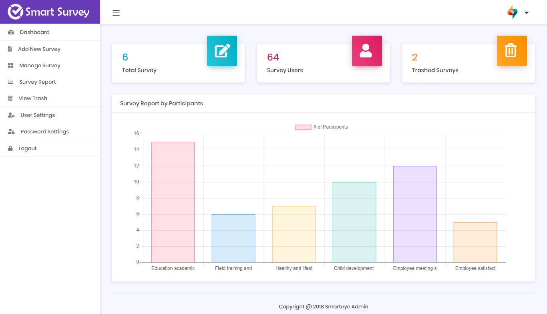Open Manage Survey from the sidebar
This screenshot has height=314, width=547.
(50, 65)
